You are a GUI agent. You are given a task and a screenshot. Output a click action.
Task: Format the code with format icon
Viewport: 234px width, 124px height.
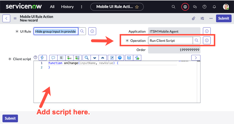[x=61, y=58]
